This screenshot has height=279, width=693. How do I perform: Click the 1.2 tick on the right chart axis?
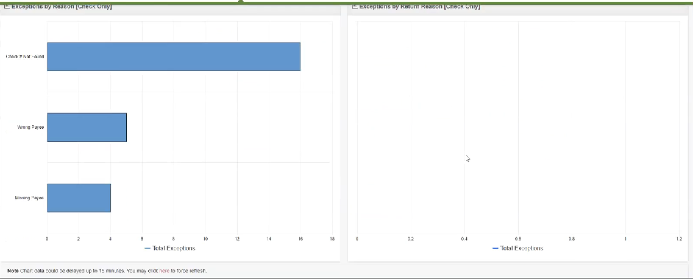tap(679, 239)
